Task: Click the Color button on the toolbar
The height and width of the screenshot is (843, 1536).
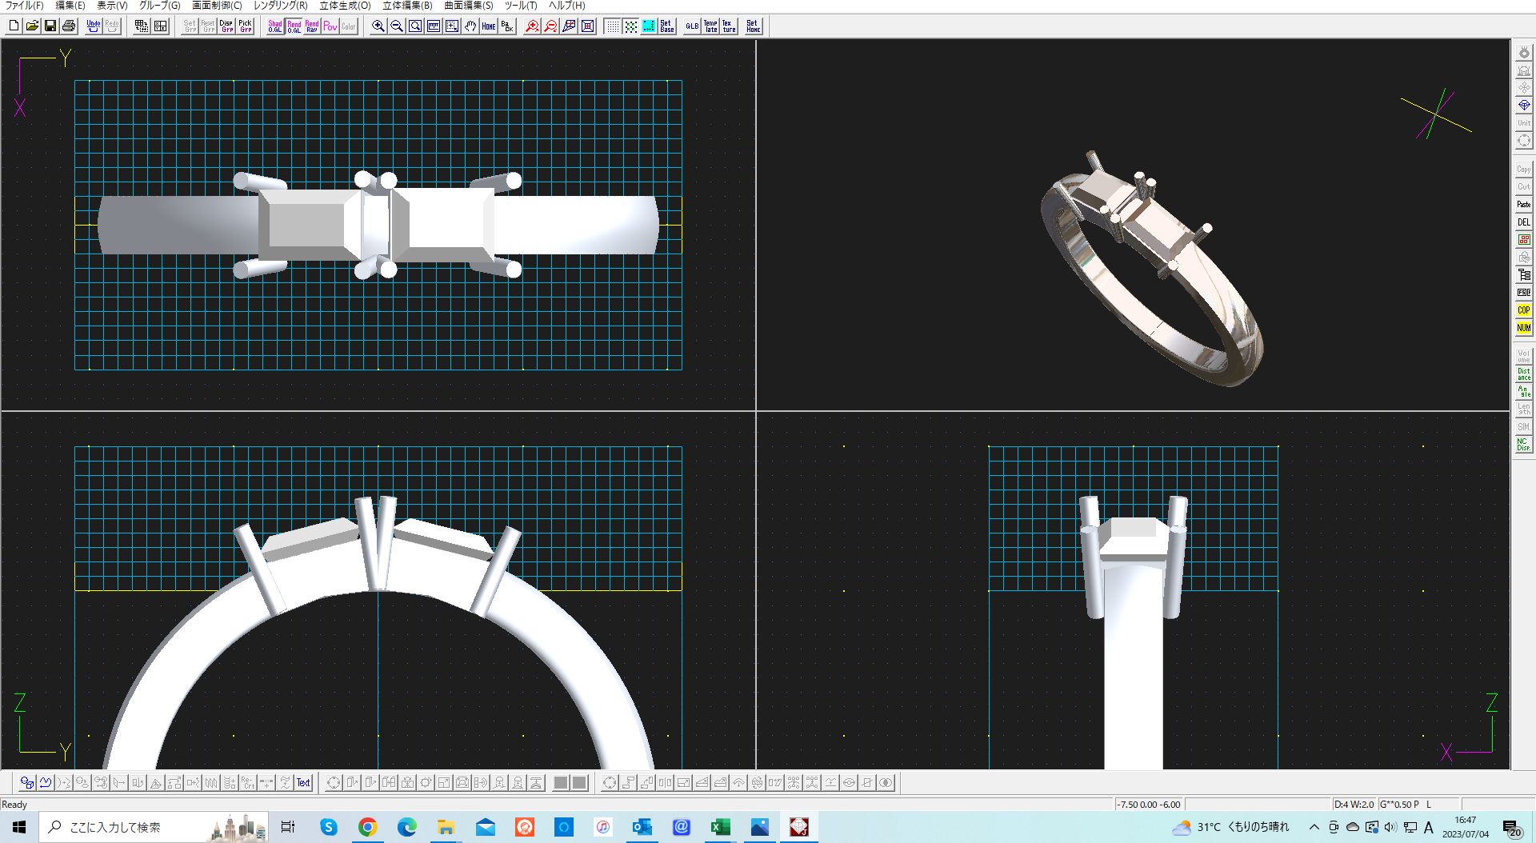Action: (x=347, y=26)
